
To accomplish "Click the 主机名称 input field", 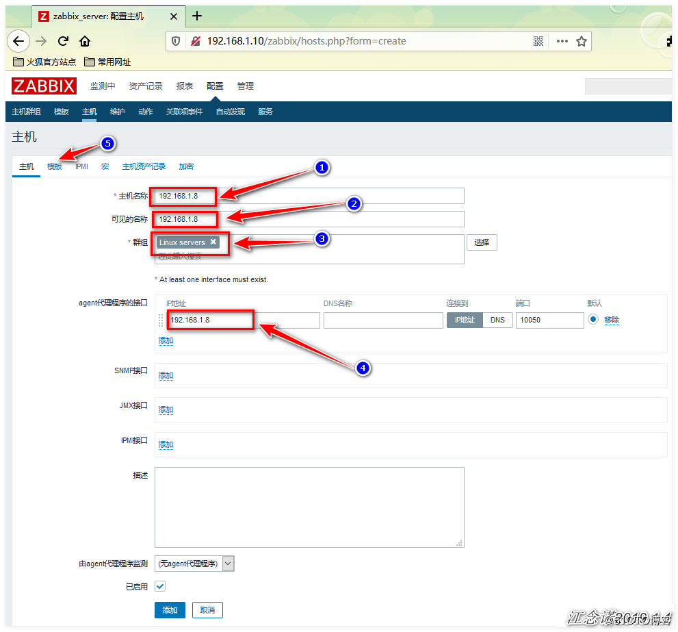I will point(309,196).
